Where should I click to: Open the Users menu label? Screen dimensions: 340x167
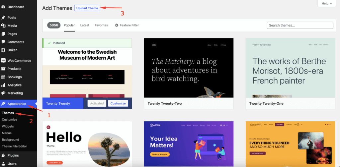click(x=12, y=164)
